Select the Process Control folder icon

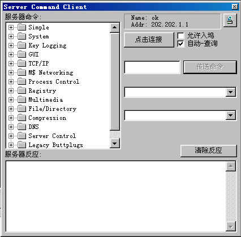coord(21,81)
